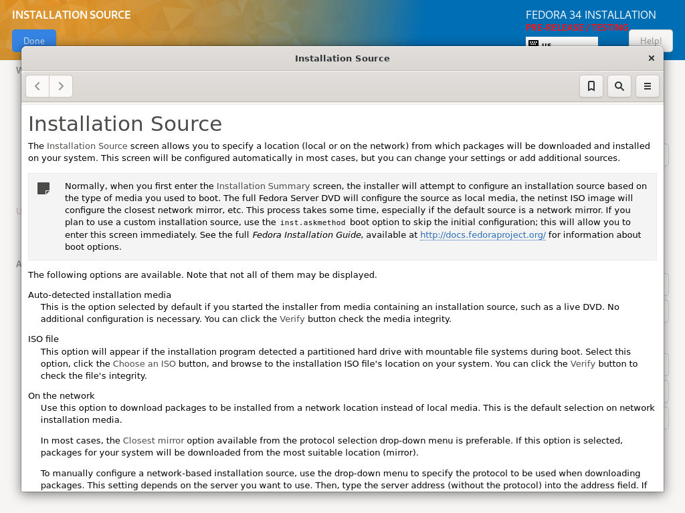Click the 'ISO file' term
Viewport: 685px width, 513px height.
point(43,339)
